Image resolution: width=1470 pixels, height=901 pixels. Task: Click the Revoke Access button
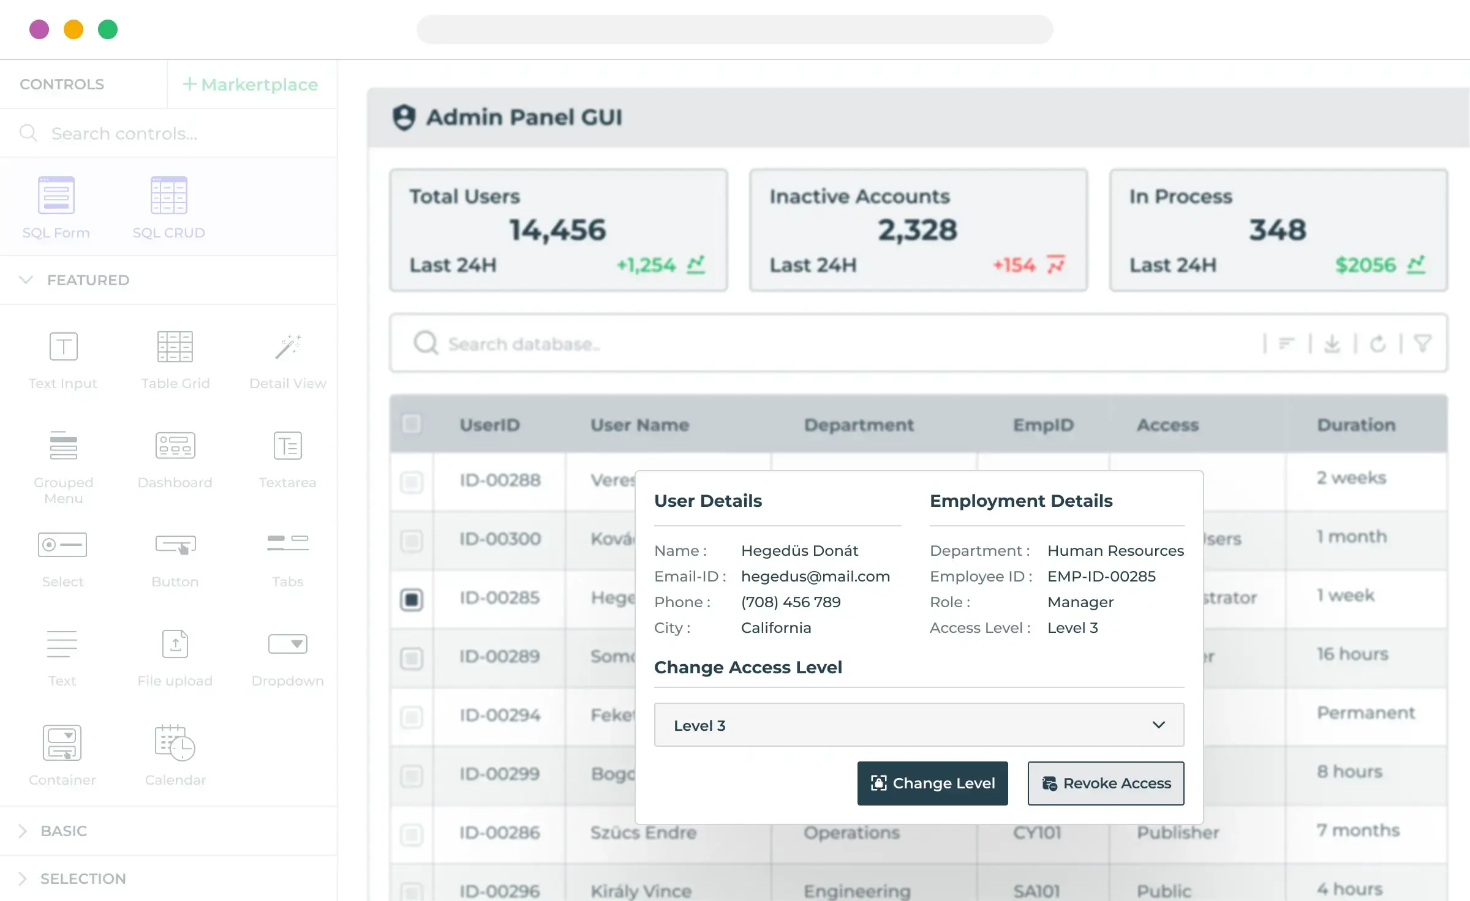pyautogui.click(x=1106, y=782)
